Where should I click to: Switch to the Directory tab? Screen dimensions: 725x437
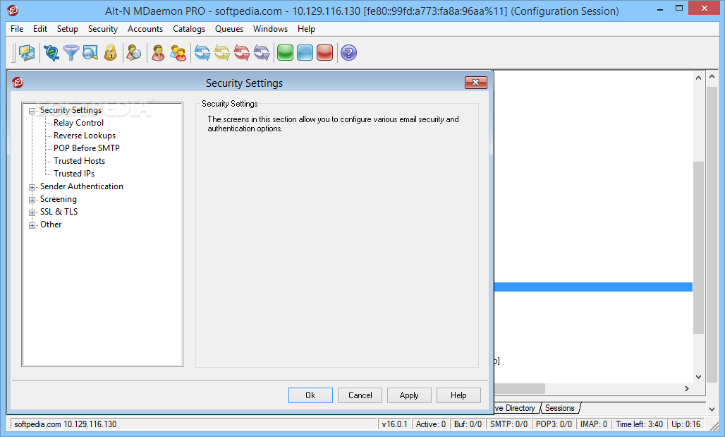coord(516,408)
